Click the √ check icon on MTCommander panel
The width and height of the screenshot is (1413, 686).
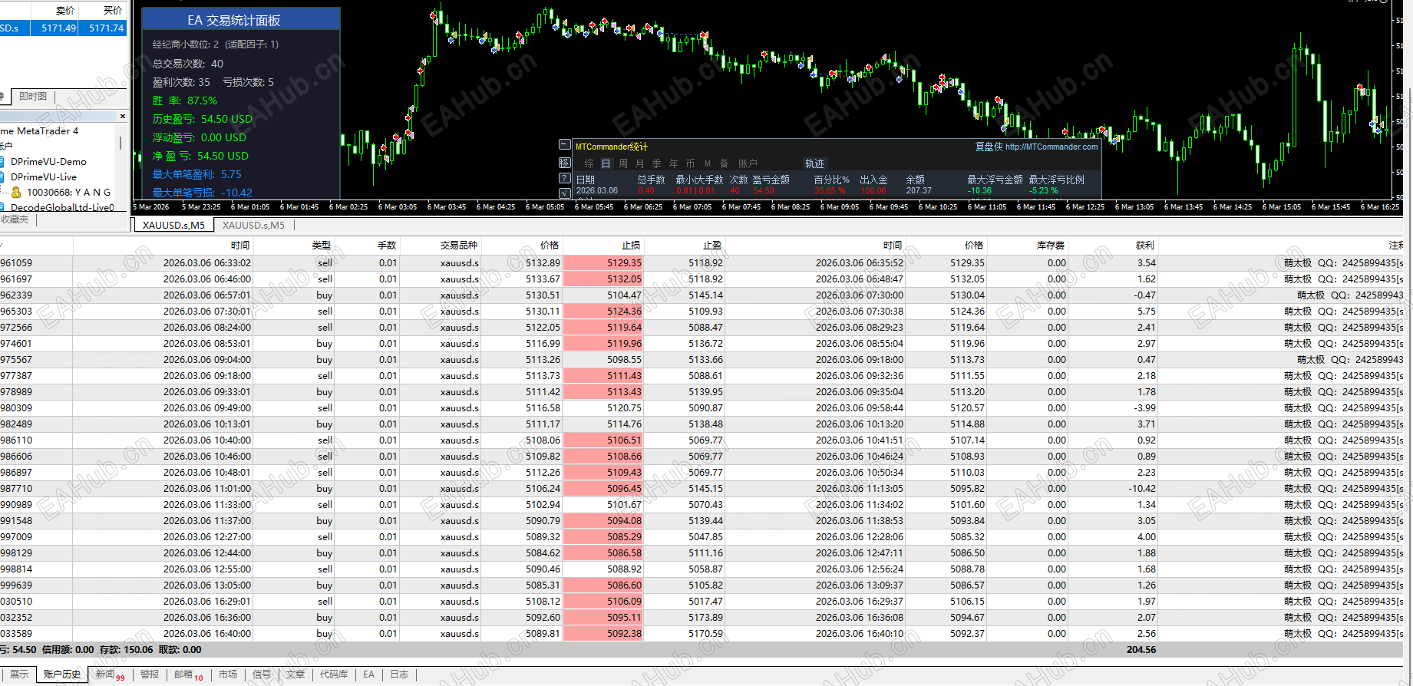[x=565, y=193]
